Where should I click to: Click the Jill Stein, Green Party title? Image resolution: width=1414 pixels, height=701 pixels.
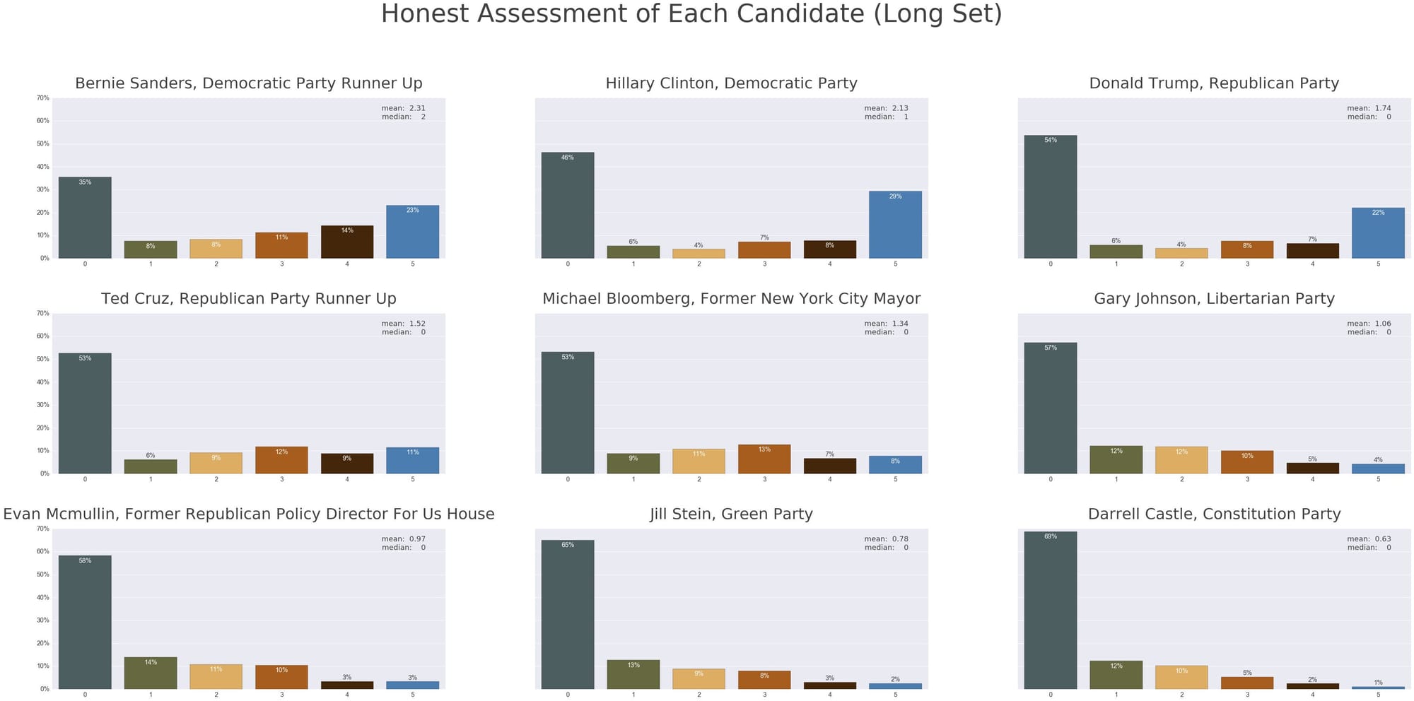click(x=731, y=514)
